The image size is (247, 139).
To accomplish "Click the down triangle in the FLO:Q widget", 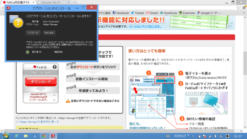I will tap(54, 100).
